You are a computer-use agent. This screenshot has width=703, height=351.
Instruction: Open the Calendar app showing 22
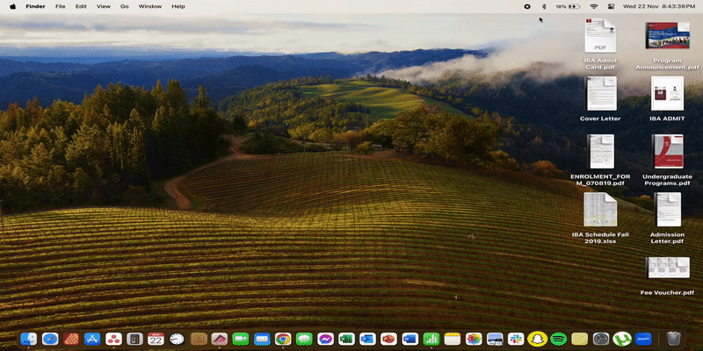click(x=156, y=339)
